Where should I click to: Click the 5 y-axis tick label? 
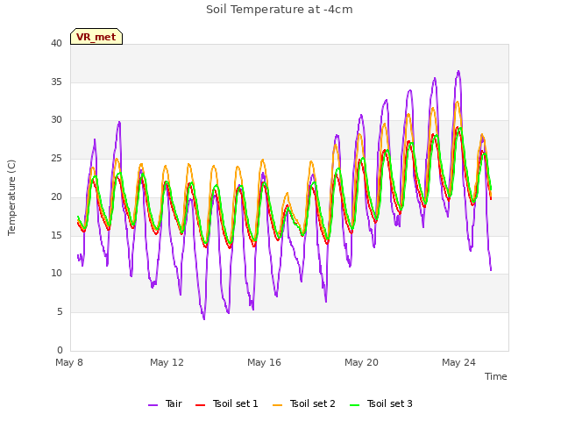point(60,312)
